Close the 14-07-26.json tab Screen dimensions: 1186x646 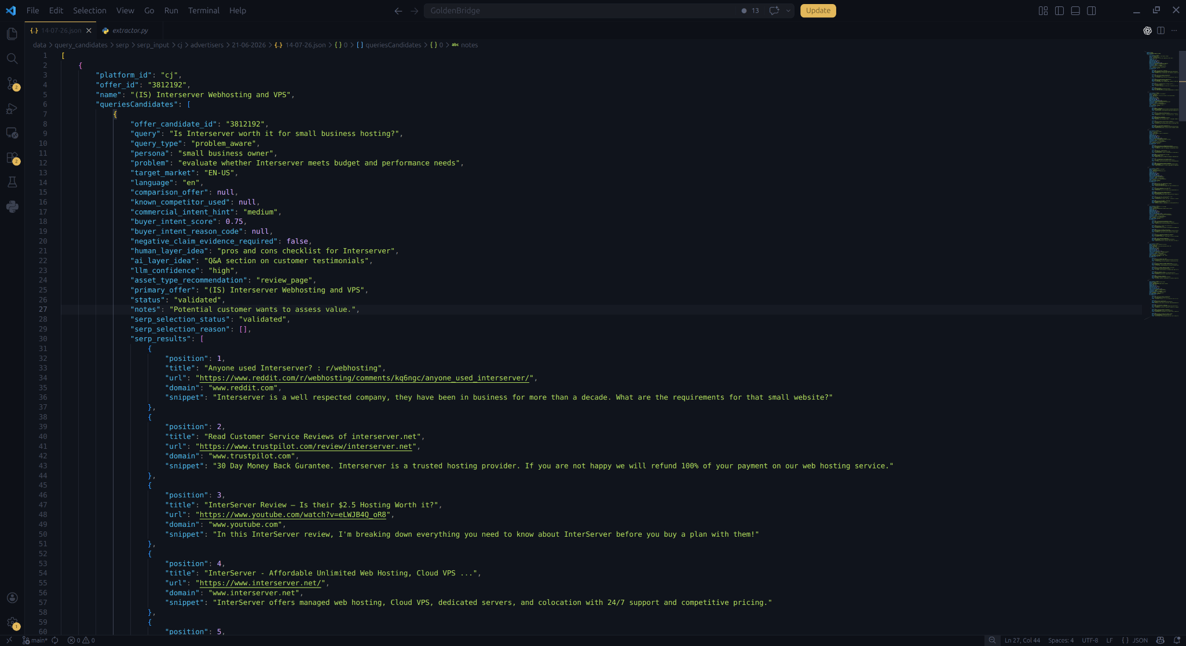89,31
